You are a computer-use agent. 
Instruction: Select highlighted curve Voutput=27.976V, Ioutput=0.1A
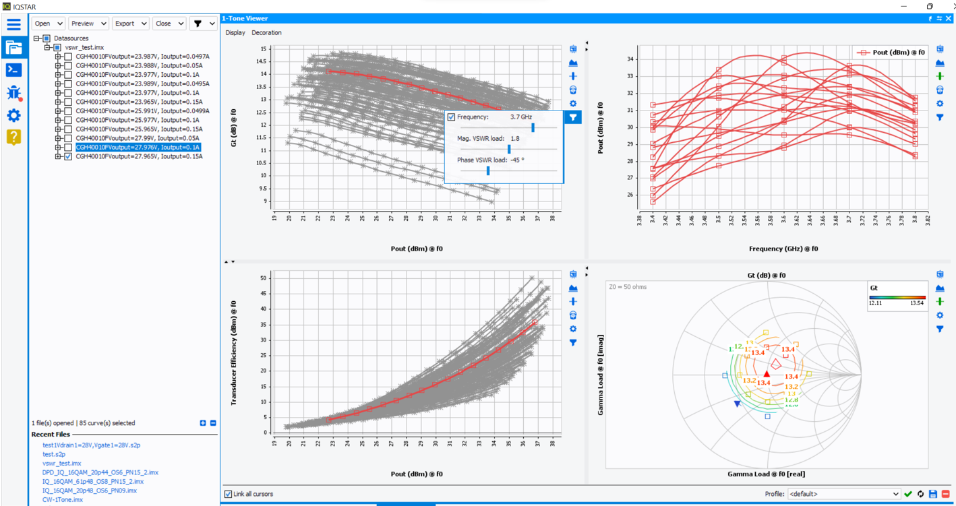pyautogui.click(x=138, y=147)
